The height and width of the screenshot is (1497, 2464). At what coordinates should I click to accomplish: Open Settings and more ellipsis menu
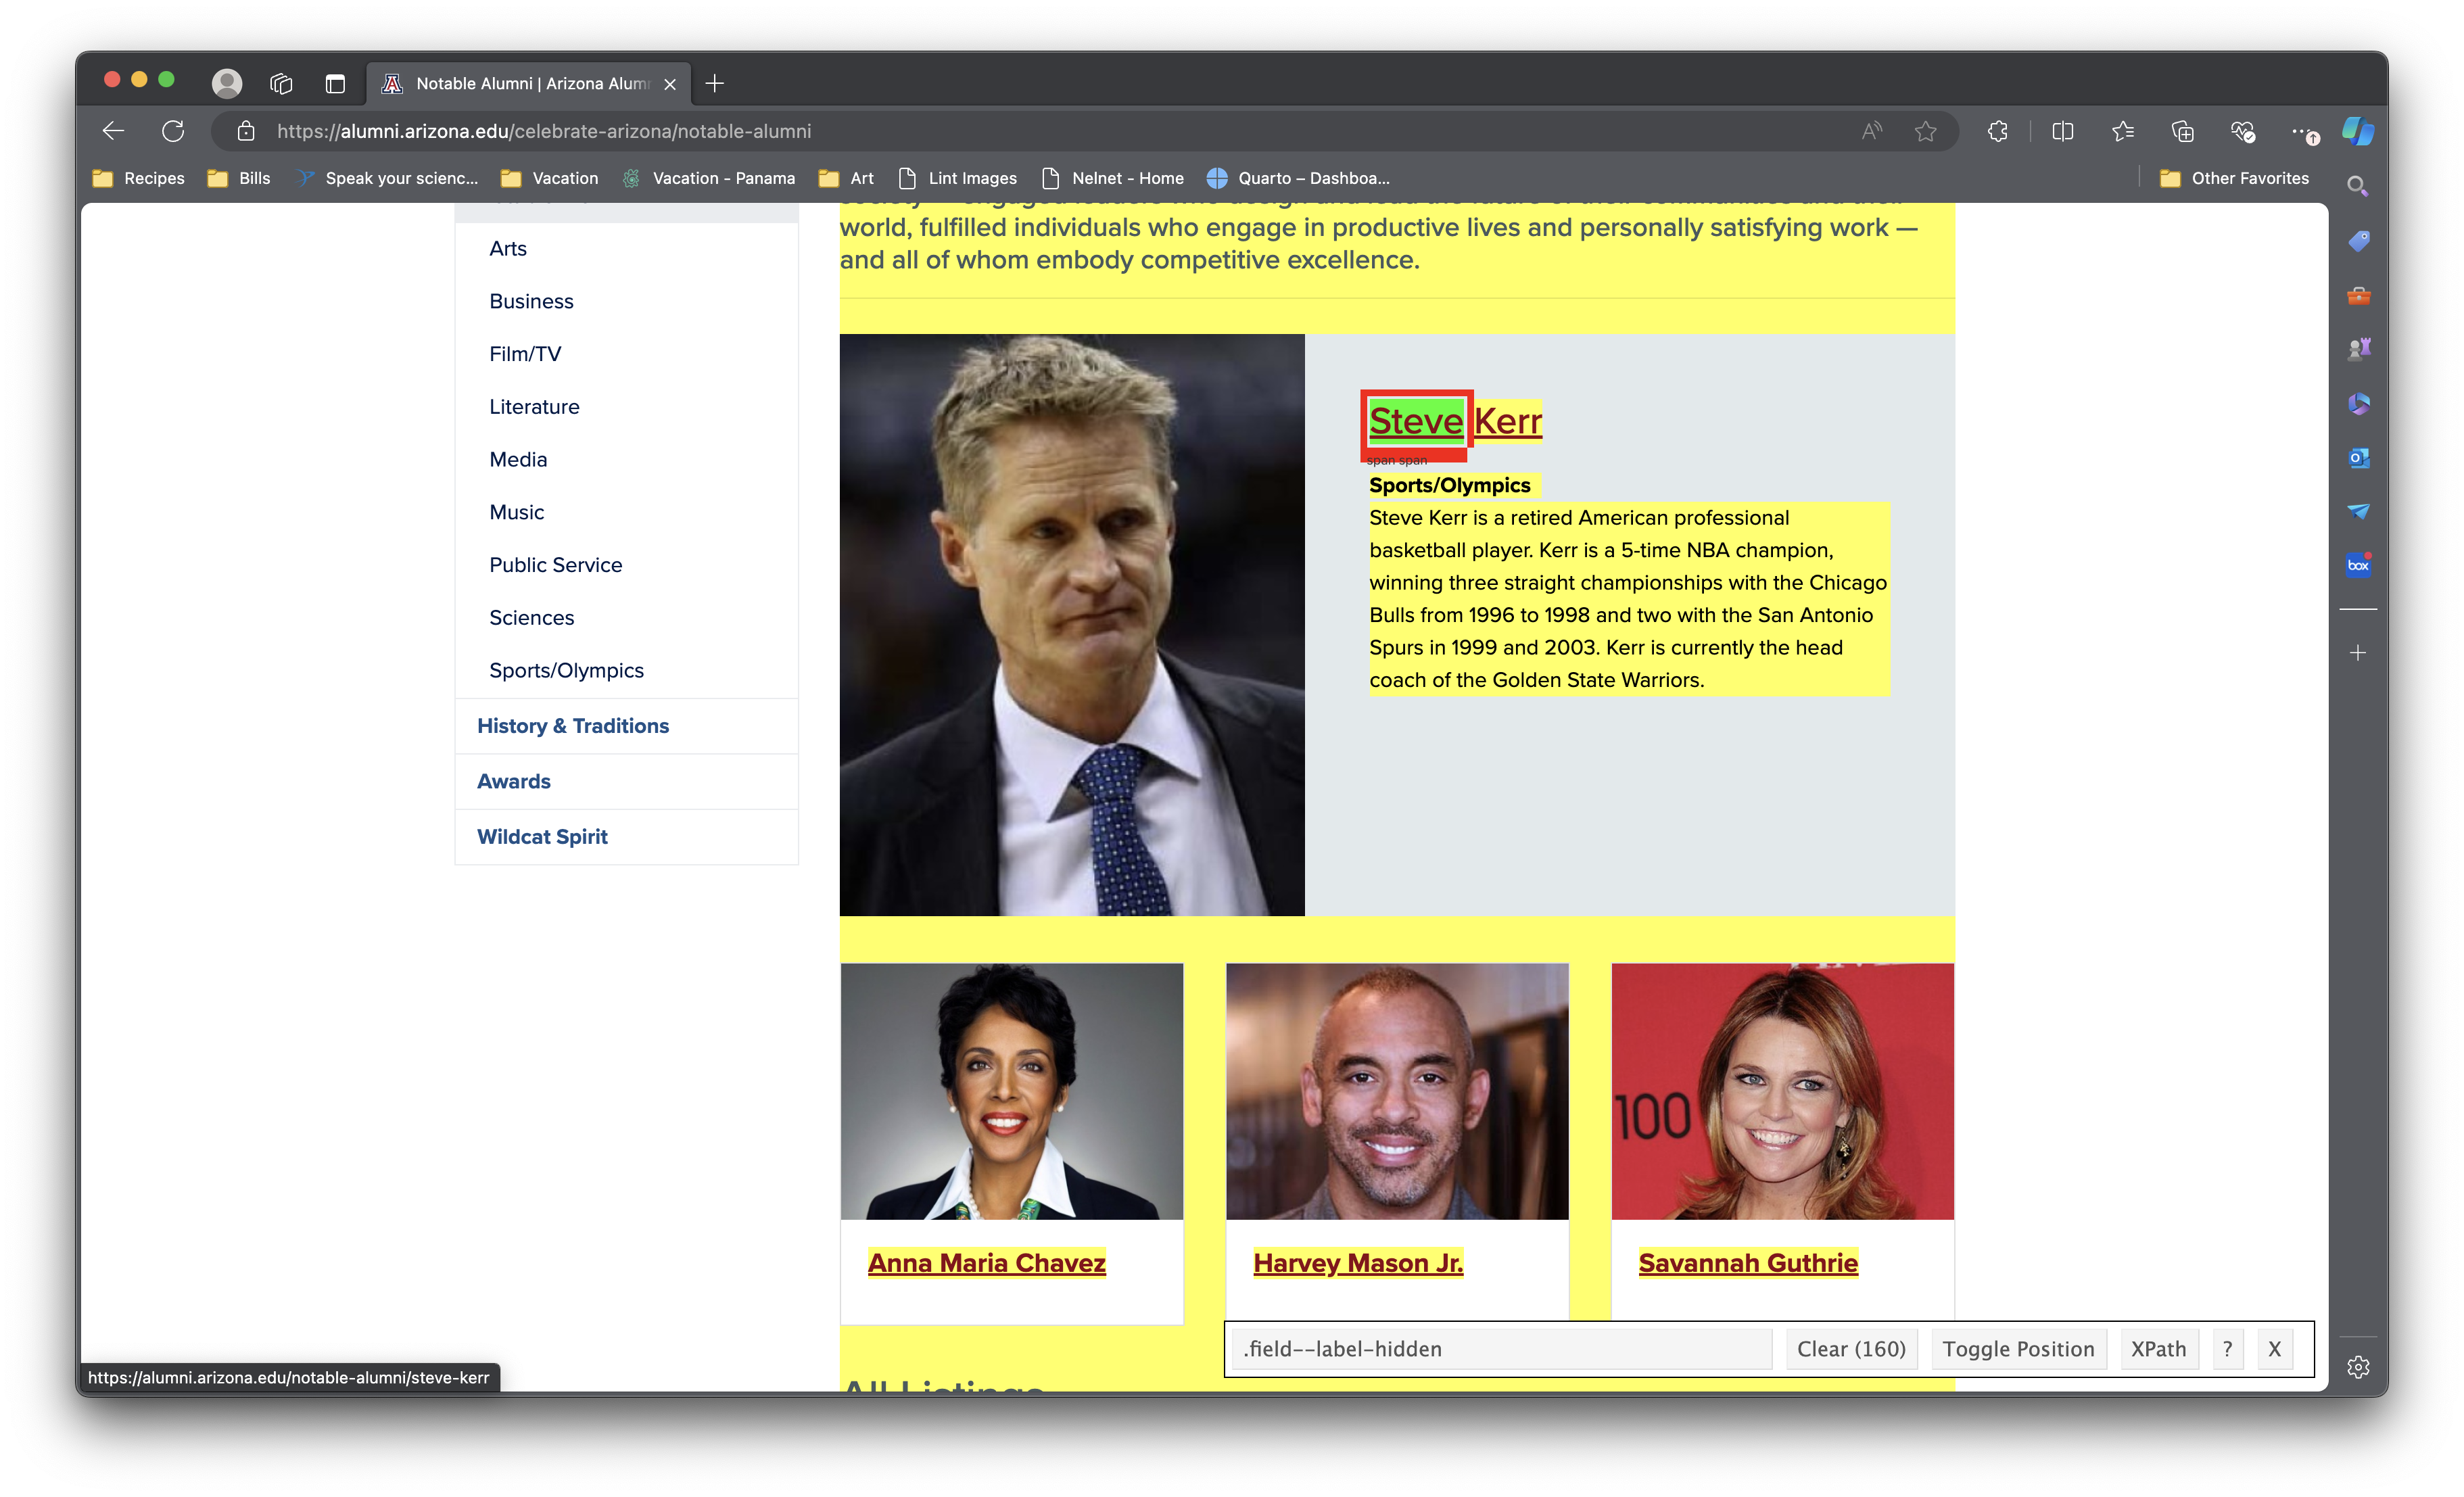pyautogui.click(x=2301, y=131)
